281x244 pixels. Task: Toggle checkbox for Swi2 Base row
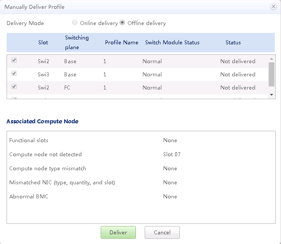pos(14,61)
